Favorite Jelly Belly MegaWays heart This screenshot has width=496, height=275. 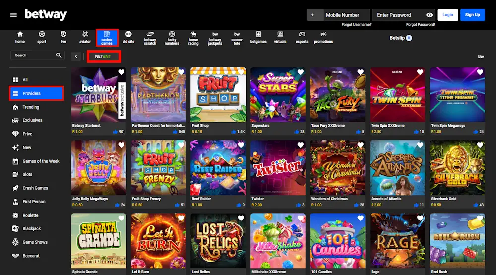121,145
